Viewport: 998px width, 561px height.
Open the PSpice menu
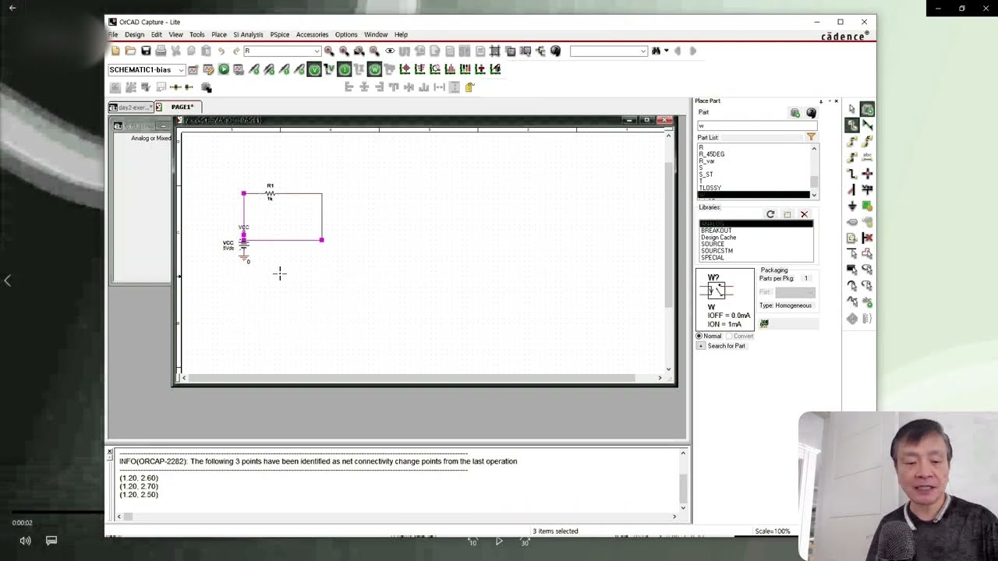tap(279, 34)
